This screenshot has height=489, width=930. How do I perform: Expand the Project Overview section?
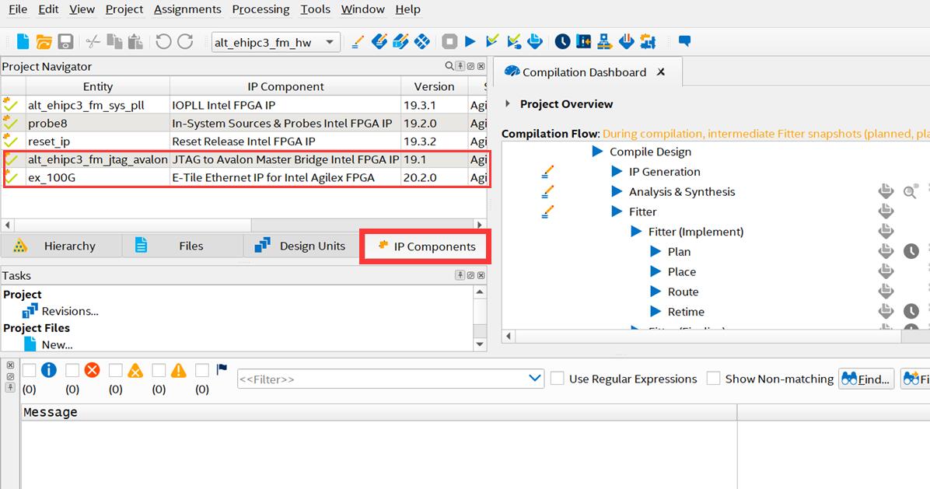coord(508,103)
